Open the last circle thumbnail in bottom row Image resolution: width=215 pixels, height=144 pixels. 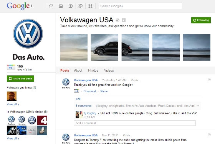(42, 131)
